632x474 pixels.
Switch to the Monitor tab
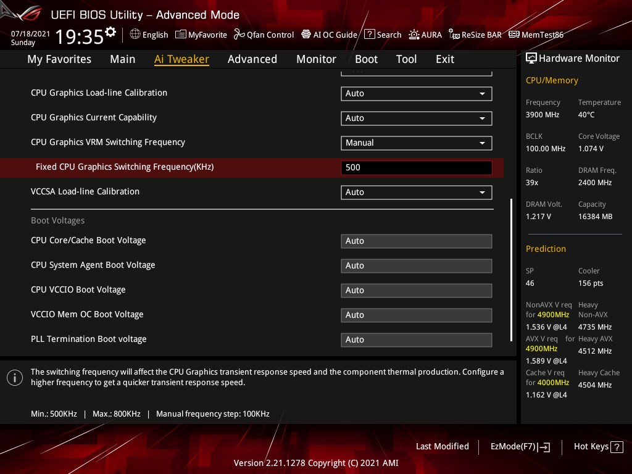pyautogui.click(x=316, y=59)
